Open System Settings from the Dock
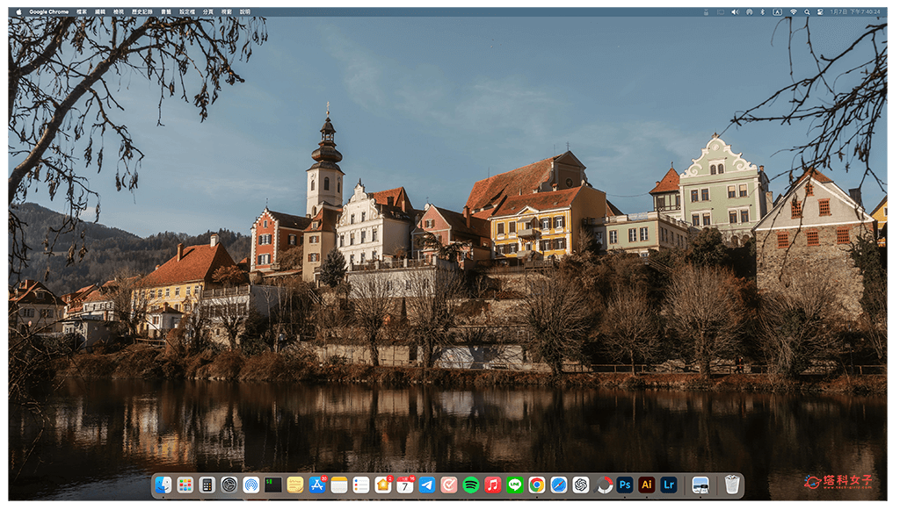The width and height of the screenshot is (900, 510). tap(229, 485)
